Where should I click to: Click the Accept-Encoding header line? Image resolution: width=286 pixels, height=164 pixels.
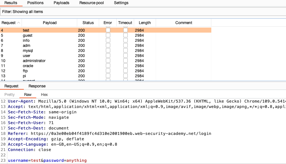tap(46, 139)
